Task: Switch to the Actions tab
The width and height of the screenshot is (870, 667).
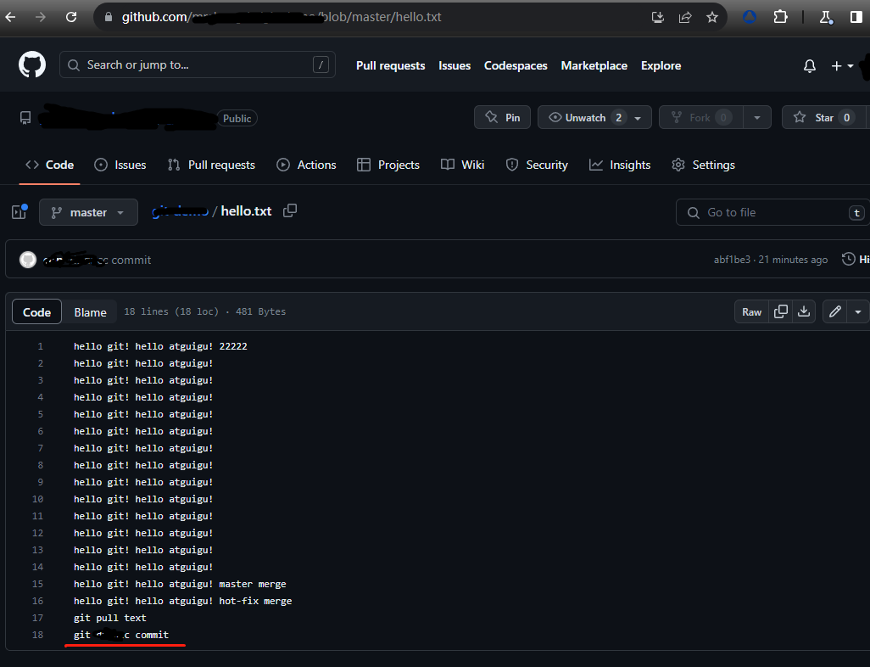Action: click(306, 165)
